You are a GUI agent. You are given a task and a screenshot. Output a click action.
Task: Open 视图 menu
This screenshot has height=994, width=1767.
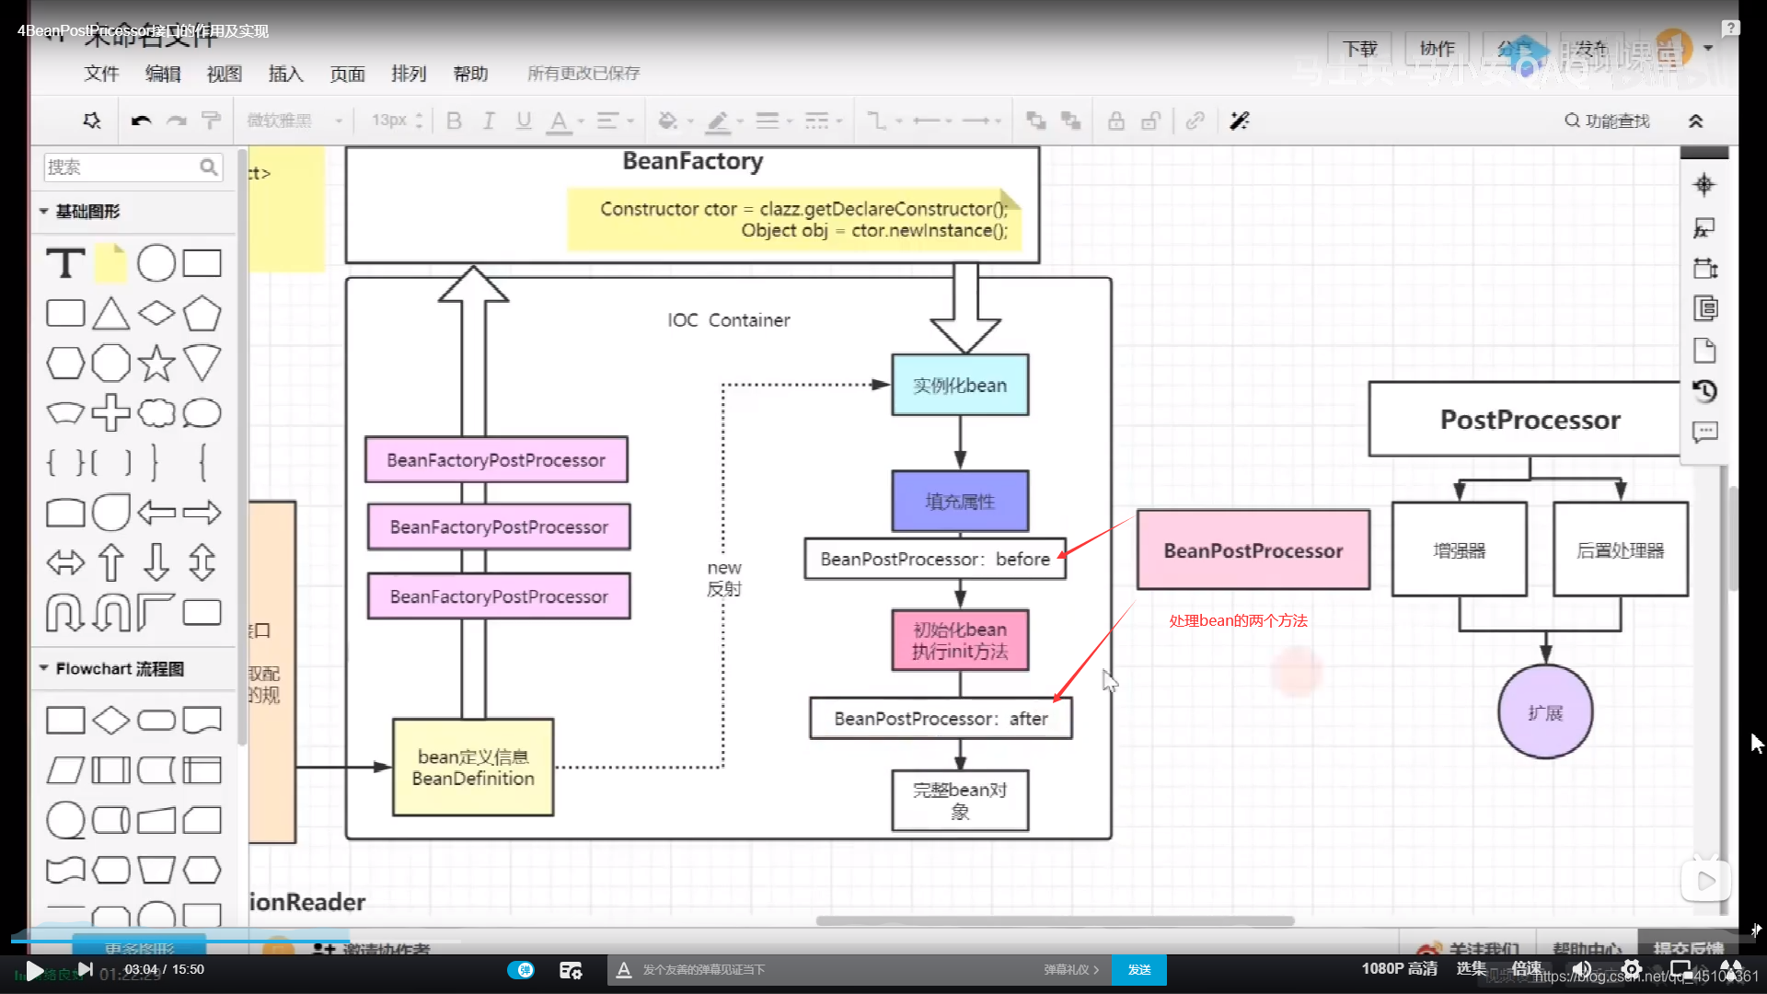point(224,74)
